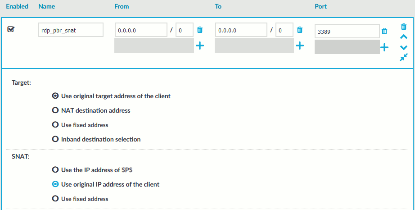415x210 pixels.
Task: Select Use original target address of the client
Action: tap(55, 96)
